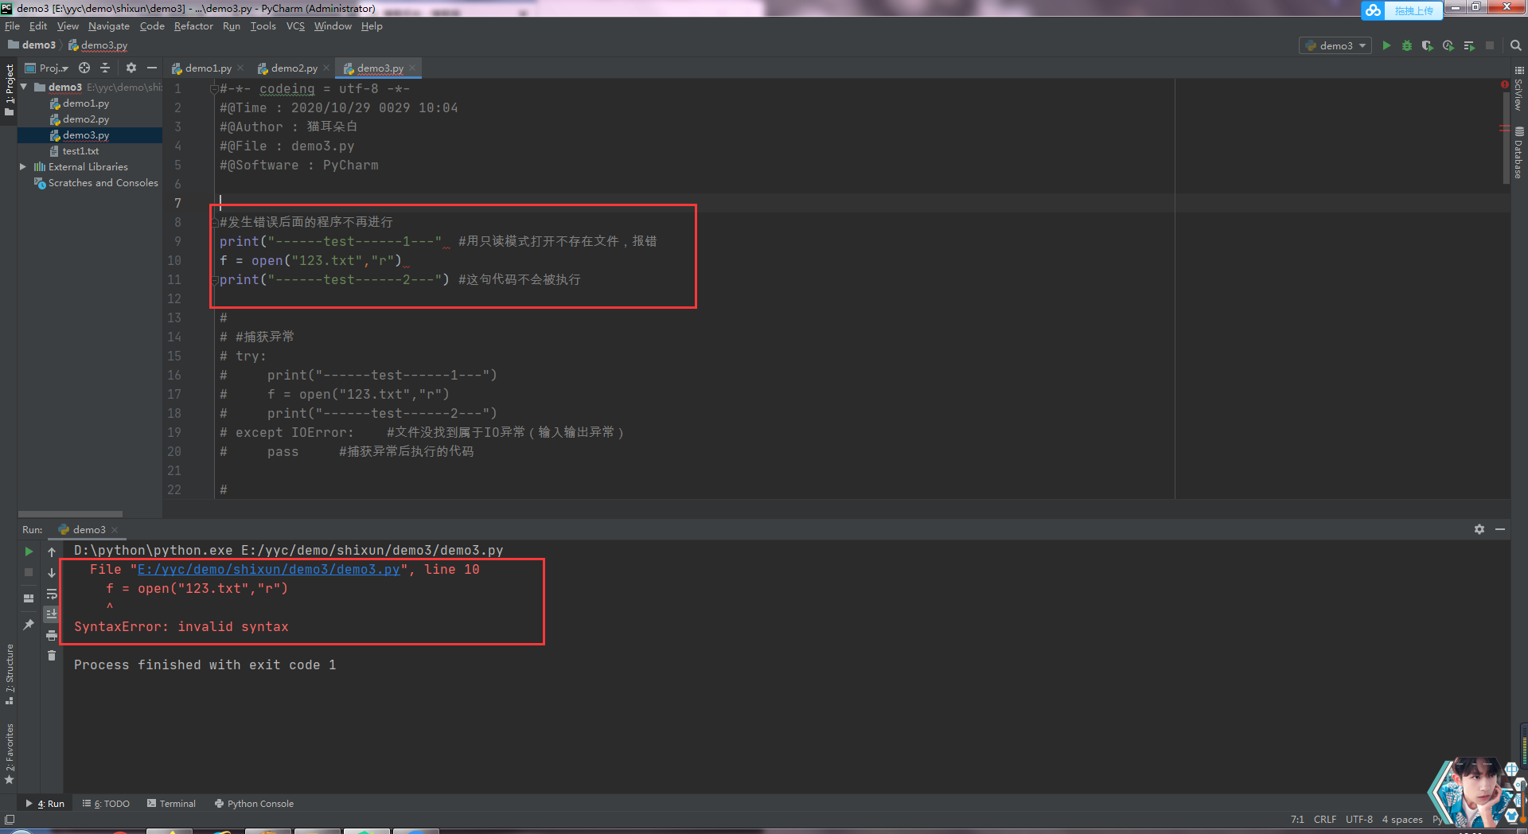Viewport: 1528px width, 834px height.
Task: Switch to demo2.py editor tab
Action: pos(294,68)
